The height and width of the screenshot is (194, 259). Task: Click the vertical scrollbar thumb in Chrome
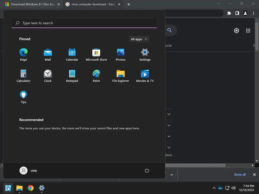(x=257, y=36)
